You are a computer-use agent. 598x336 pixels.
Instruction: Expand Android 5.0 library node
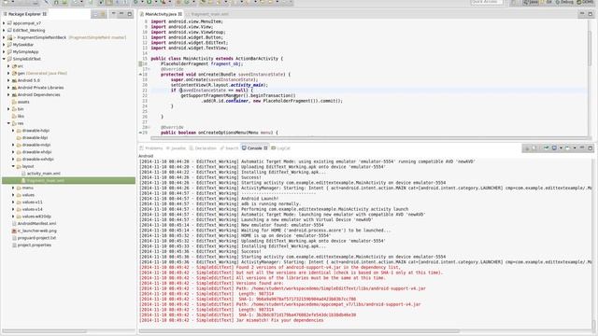click(8, 81)
